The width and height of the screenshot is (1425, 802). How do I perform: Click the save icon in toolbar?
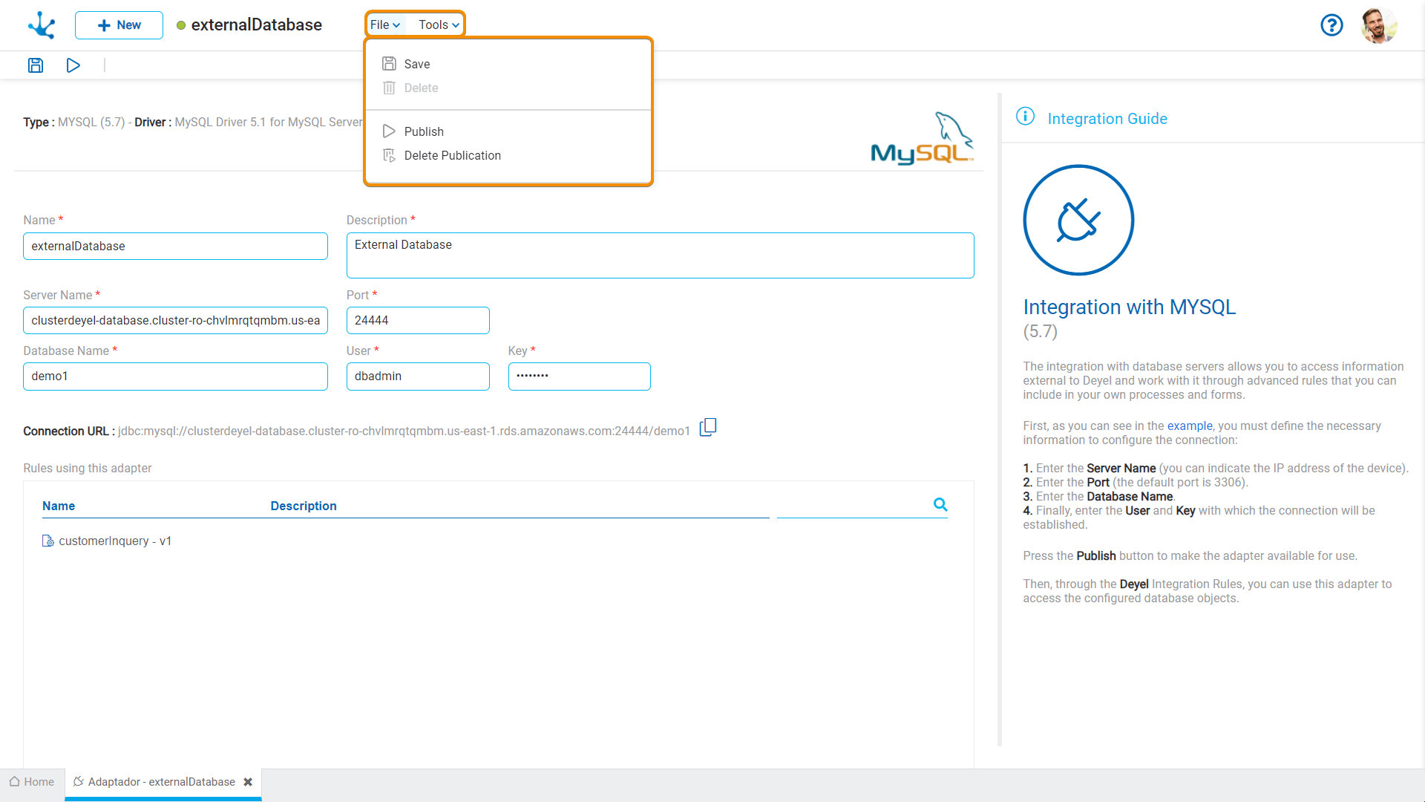35,65
